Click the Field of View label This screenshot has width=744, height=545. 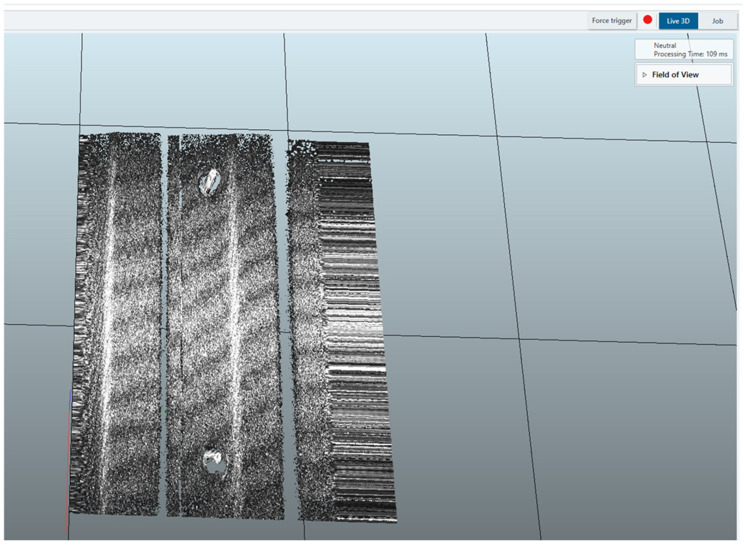pos(675,75)
